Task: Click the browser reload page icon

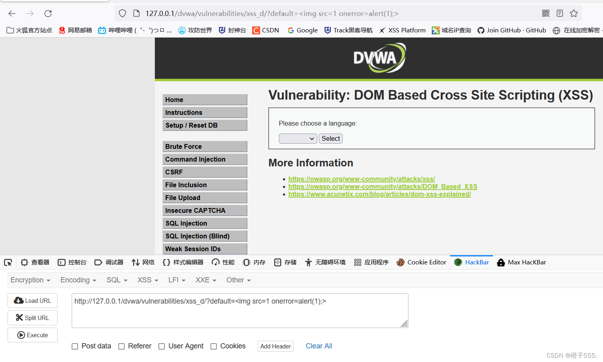Action: tap(48, 14)
